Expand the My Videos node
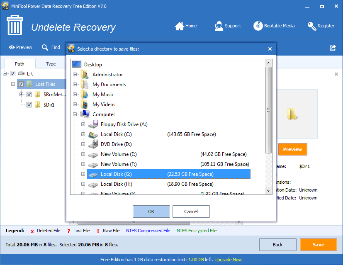 tap(75, 104)
